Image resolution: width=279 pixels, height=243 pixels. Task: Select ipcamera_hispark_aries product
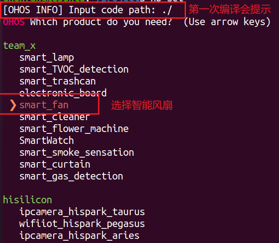[x=79, y=236]
